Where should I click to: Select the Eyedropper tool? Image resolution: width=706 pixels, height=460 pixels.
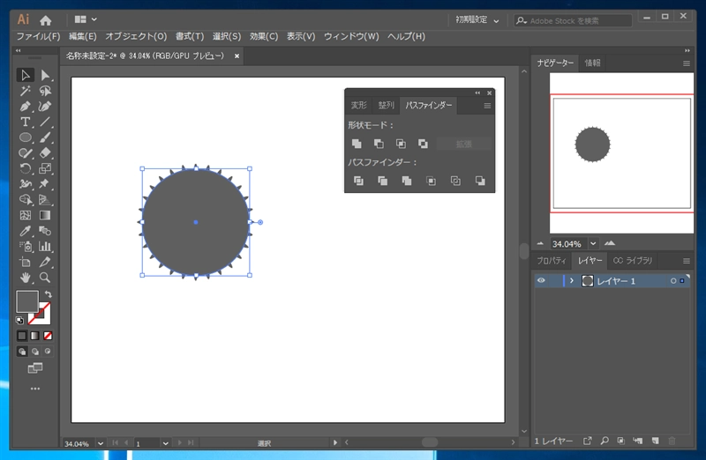26,231
